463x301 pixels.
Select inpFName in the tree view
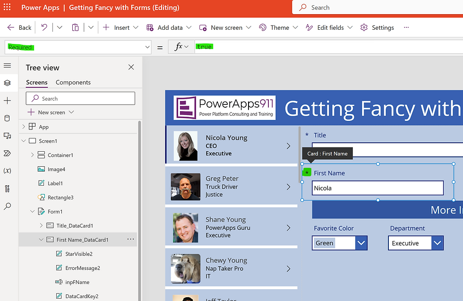[x=78, y=282]
